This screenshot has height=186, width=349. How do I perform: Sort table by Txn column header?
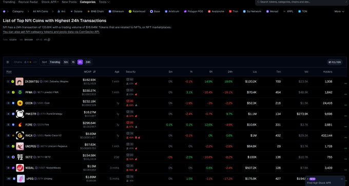tap(279, 72)
